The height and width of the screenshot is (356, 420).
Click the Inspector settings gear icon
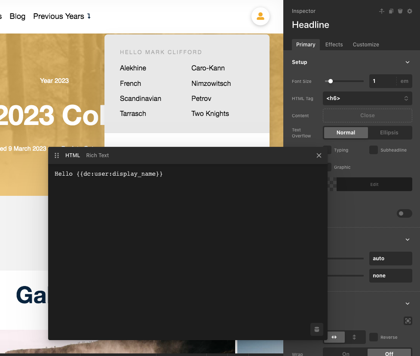410,11
